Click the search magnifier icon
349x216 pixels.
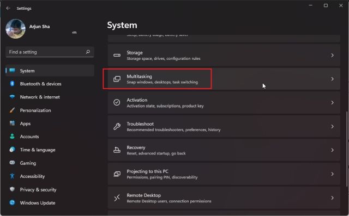pyautogui.click(x=88, y=52)
